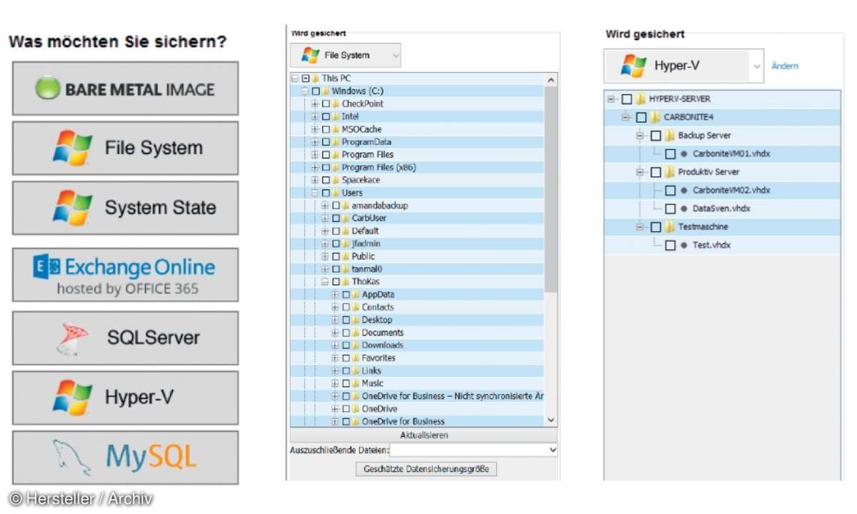The image size is (857, 514).
Task: Click the Favorites folder icon
Action: point(356,358)
